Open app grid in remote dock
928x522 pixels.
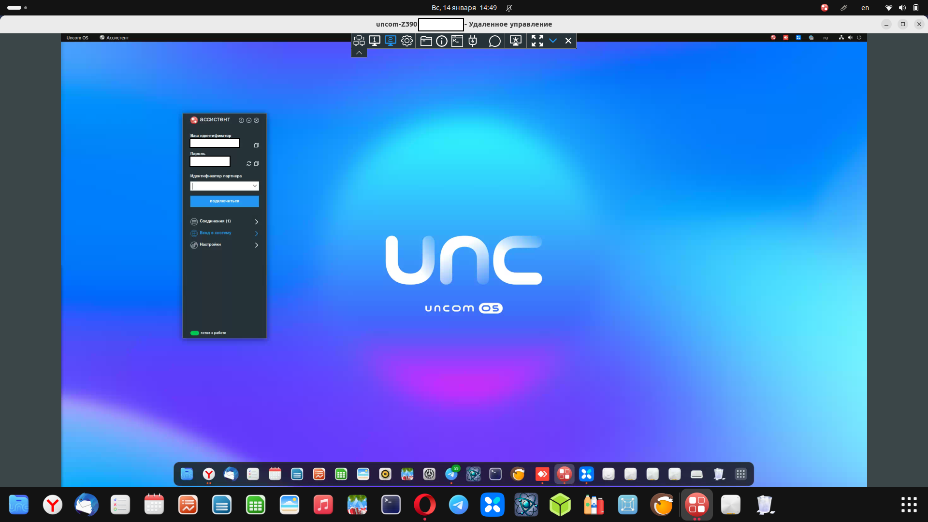(x=740, y=474)
